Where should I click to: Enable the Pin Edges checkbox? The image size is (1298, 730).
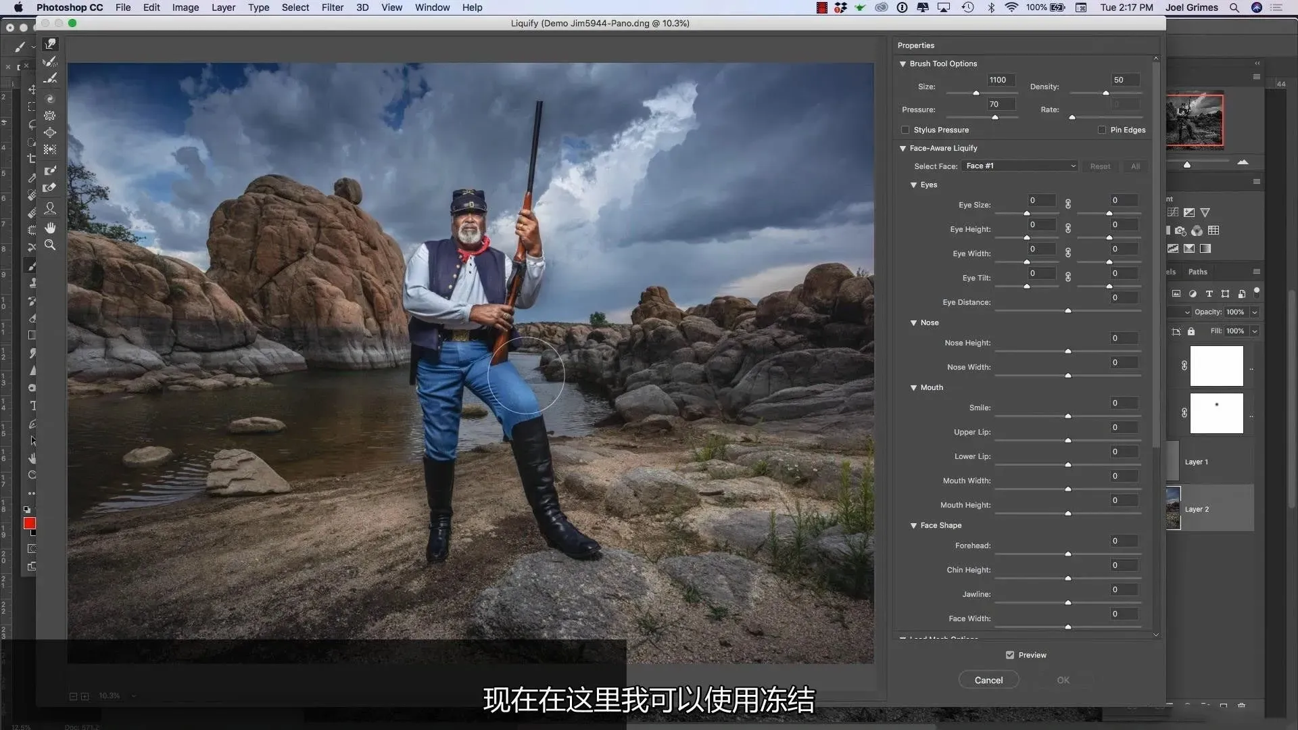(1102, 130)
